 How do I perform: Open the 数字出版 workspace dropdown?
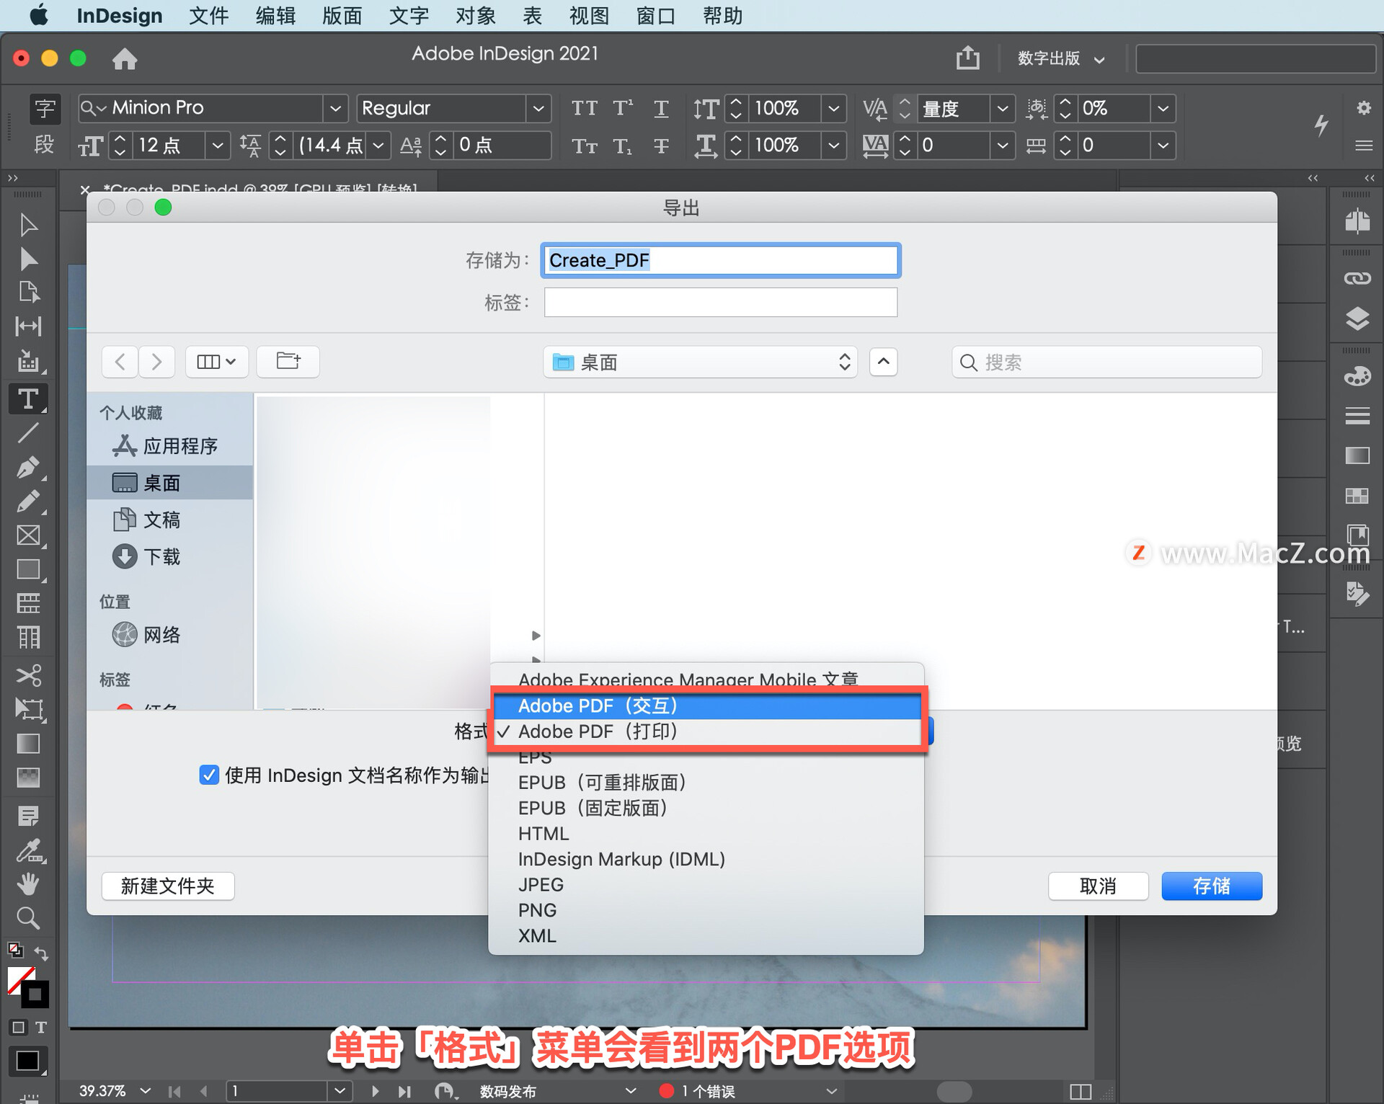click(1060, 58)
